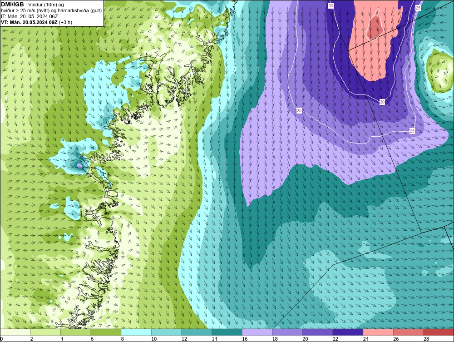Click the 0–2 m/s cream legend swatch
The width and height of the screenshot is (454, 342).
[x=15, y=332]
